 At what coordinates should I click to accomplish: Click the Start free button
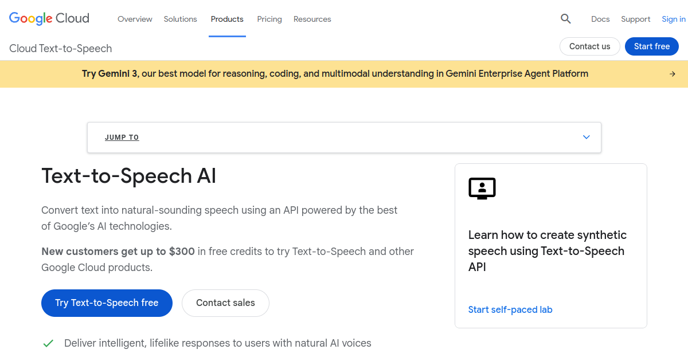pyautogui.click(x=652, y=46)
